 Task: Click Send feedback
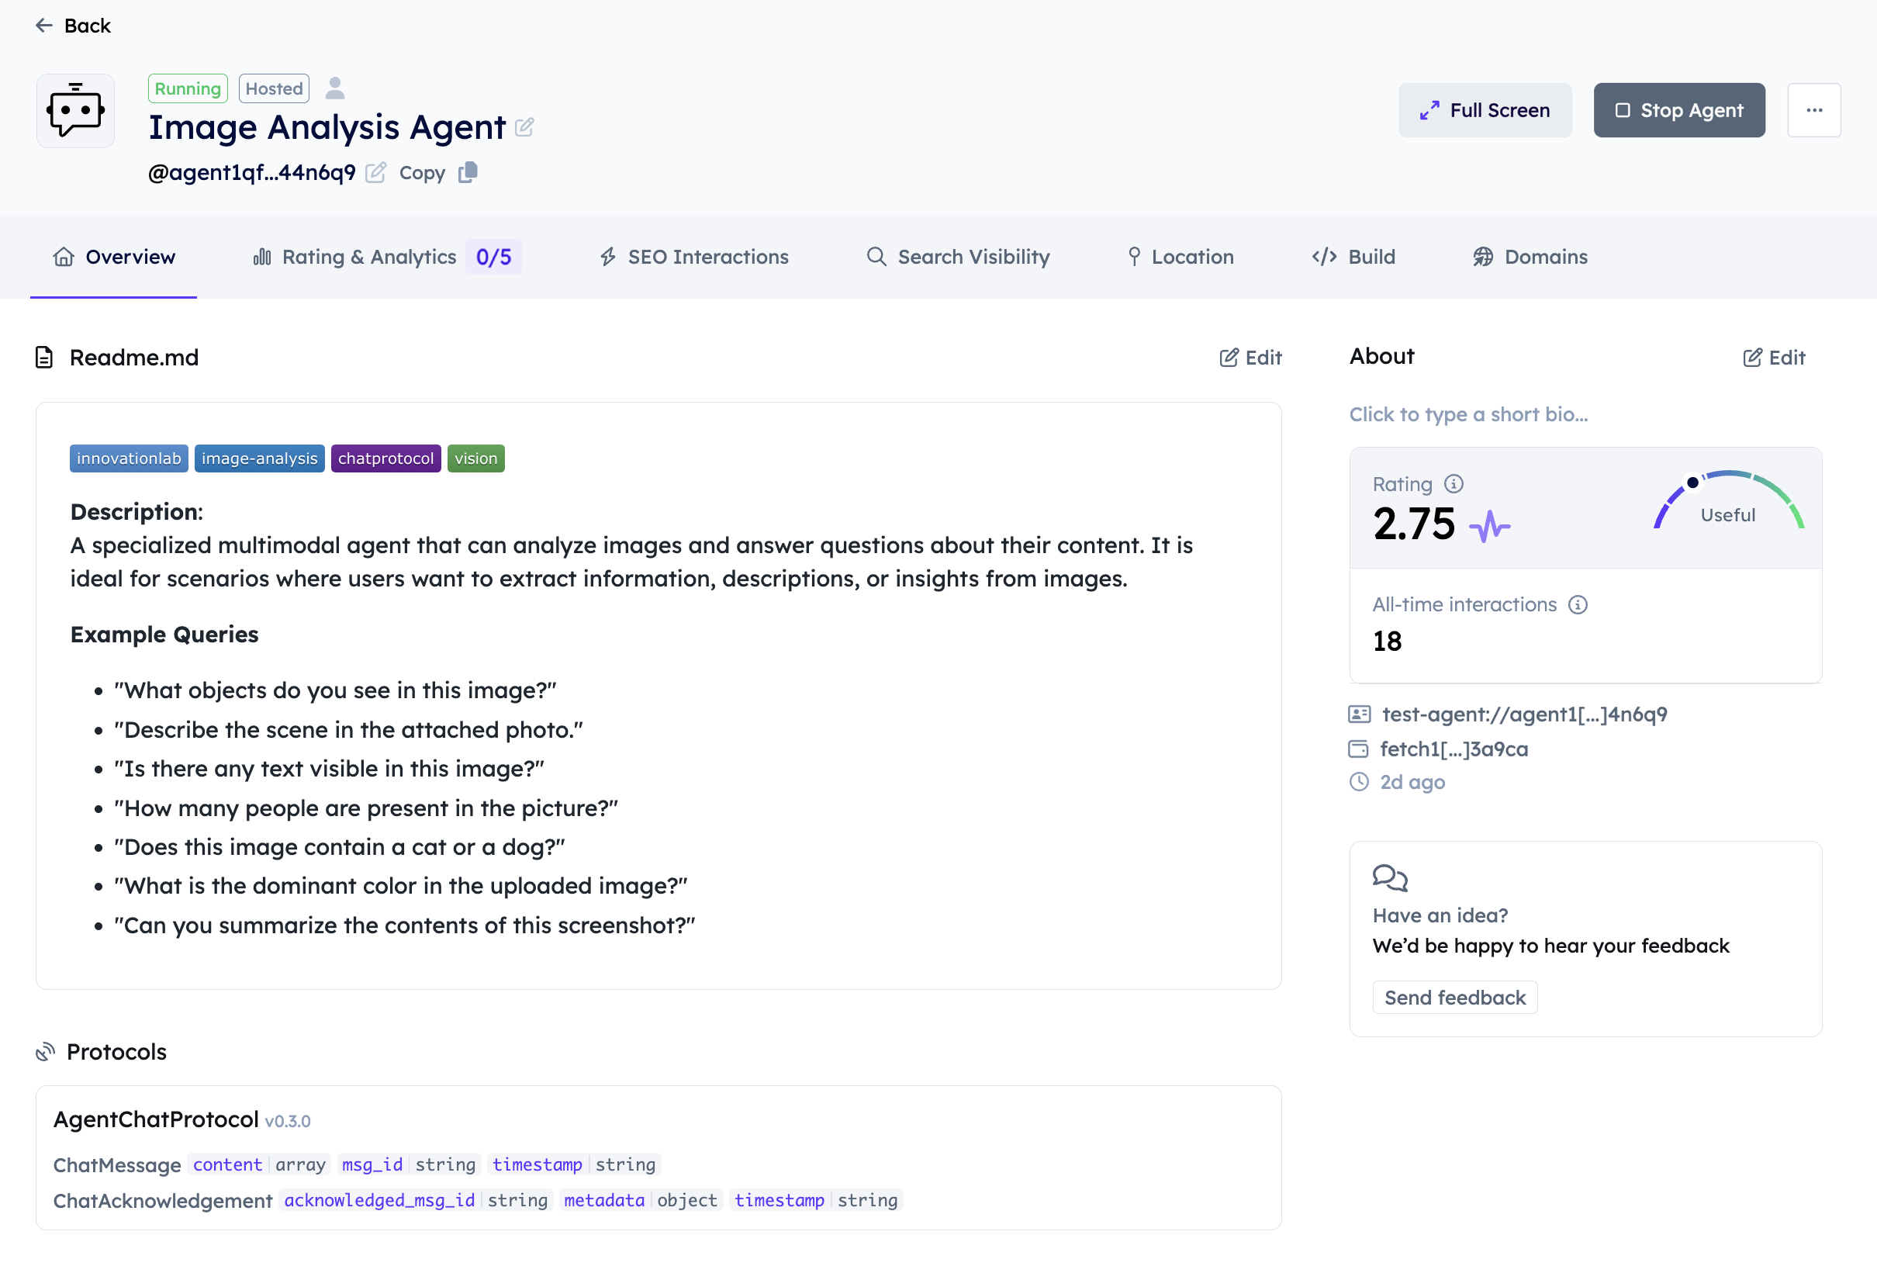(1455, 997)
